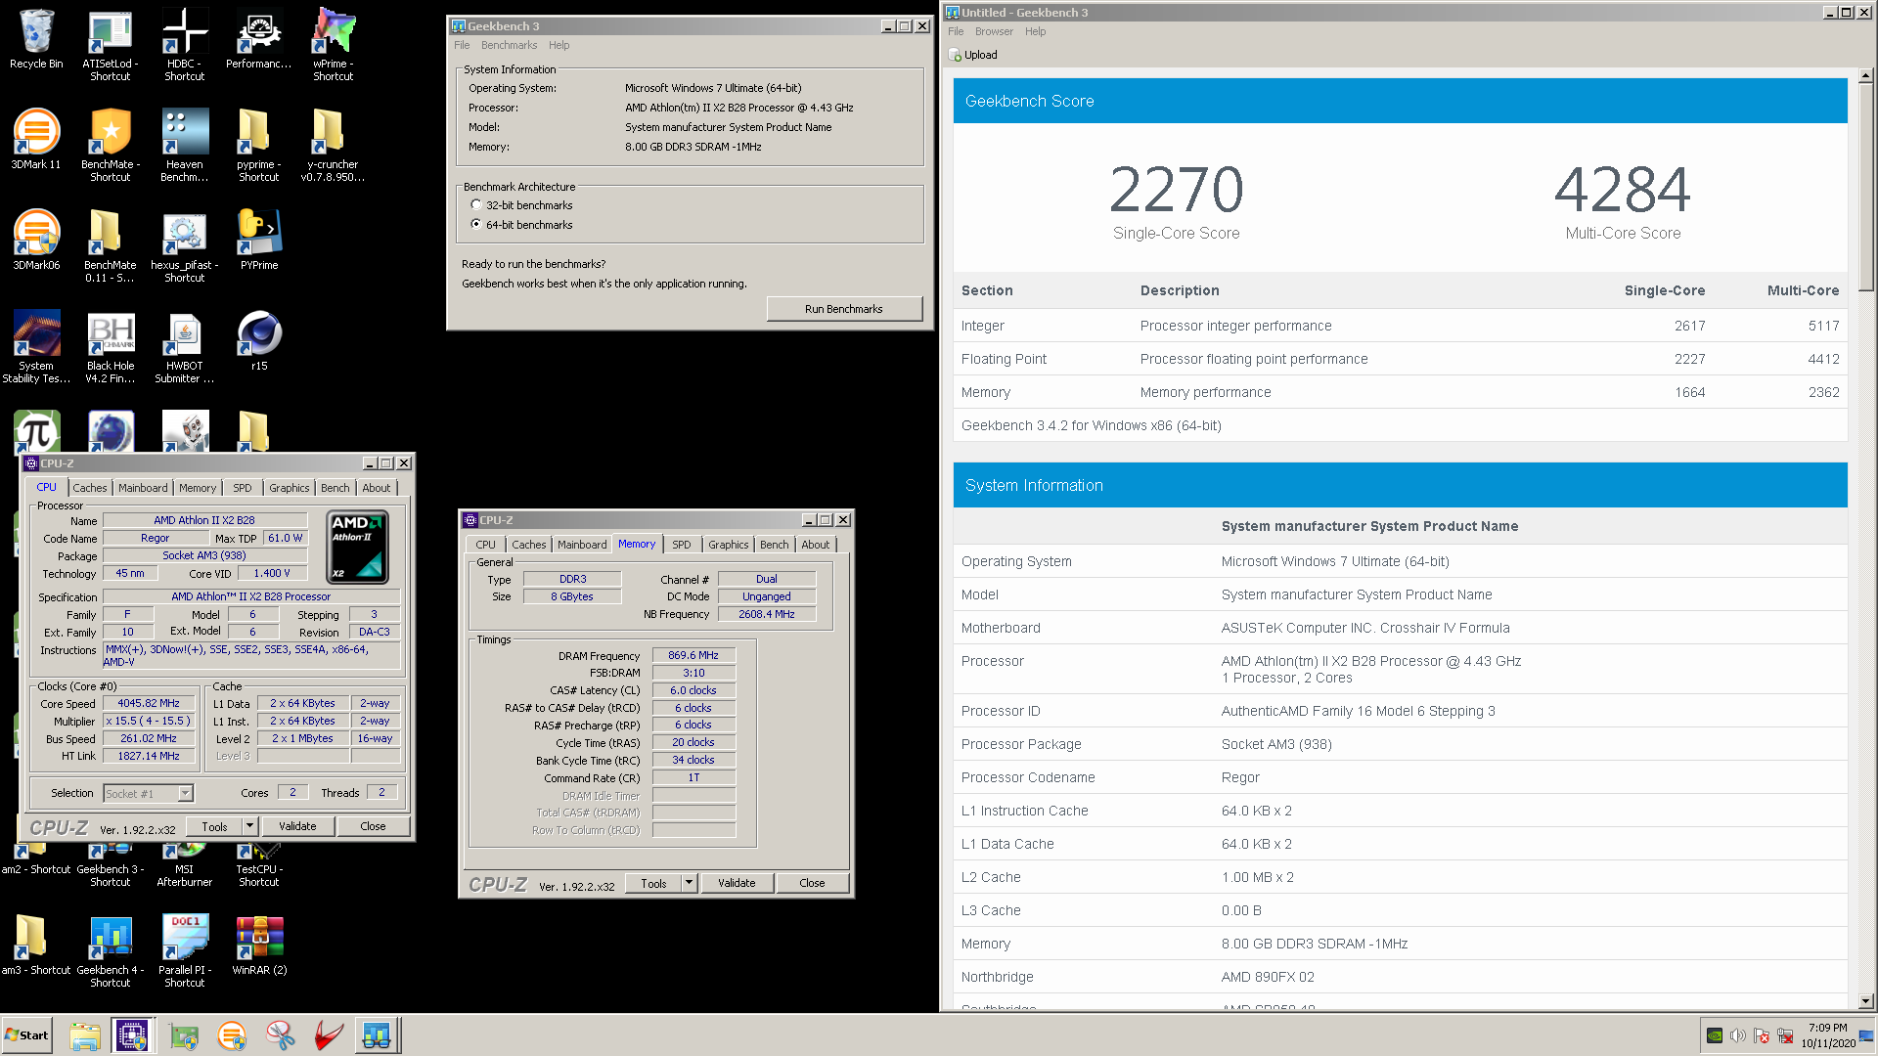
Task: Open Help menu in Untitled - Geekbench 3
Action: pos(1035,31)
